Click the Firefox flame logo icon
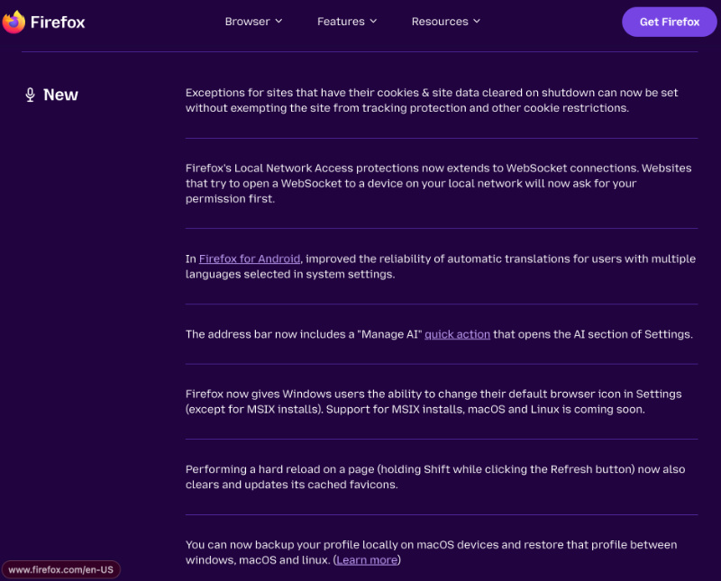This screenshot has height=581, width=721. click(14, 22)
